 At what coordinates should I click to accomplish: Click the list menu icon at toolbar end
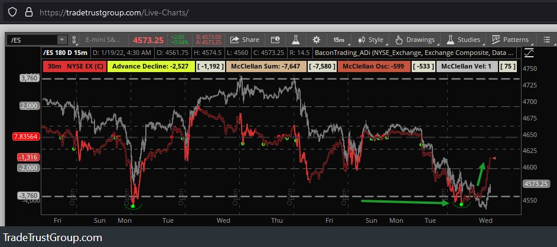click(x=547, y=40)
